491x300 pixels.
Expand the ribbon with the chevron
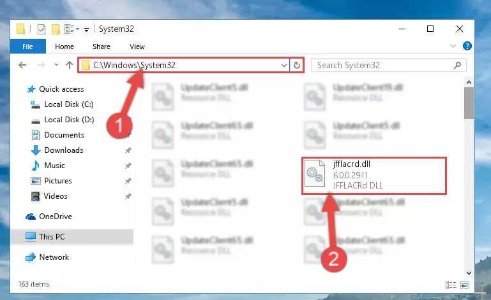tap(453, 46)
